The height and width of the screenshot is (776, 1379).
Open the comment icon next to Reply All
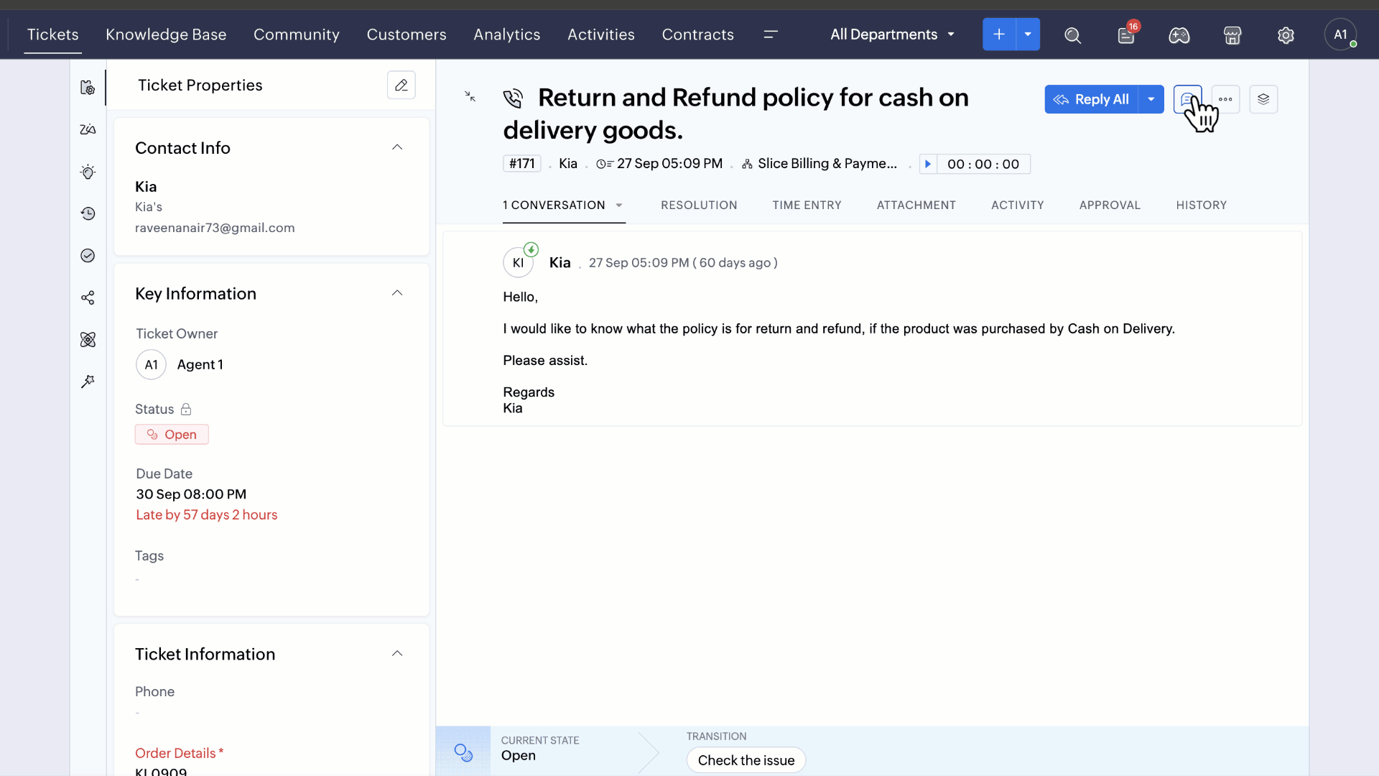[x=1187, y=99]
